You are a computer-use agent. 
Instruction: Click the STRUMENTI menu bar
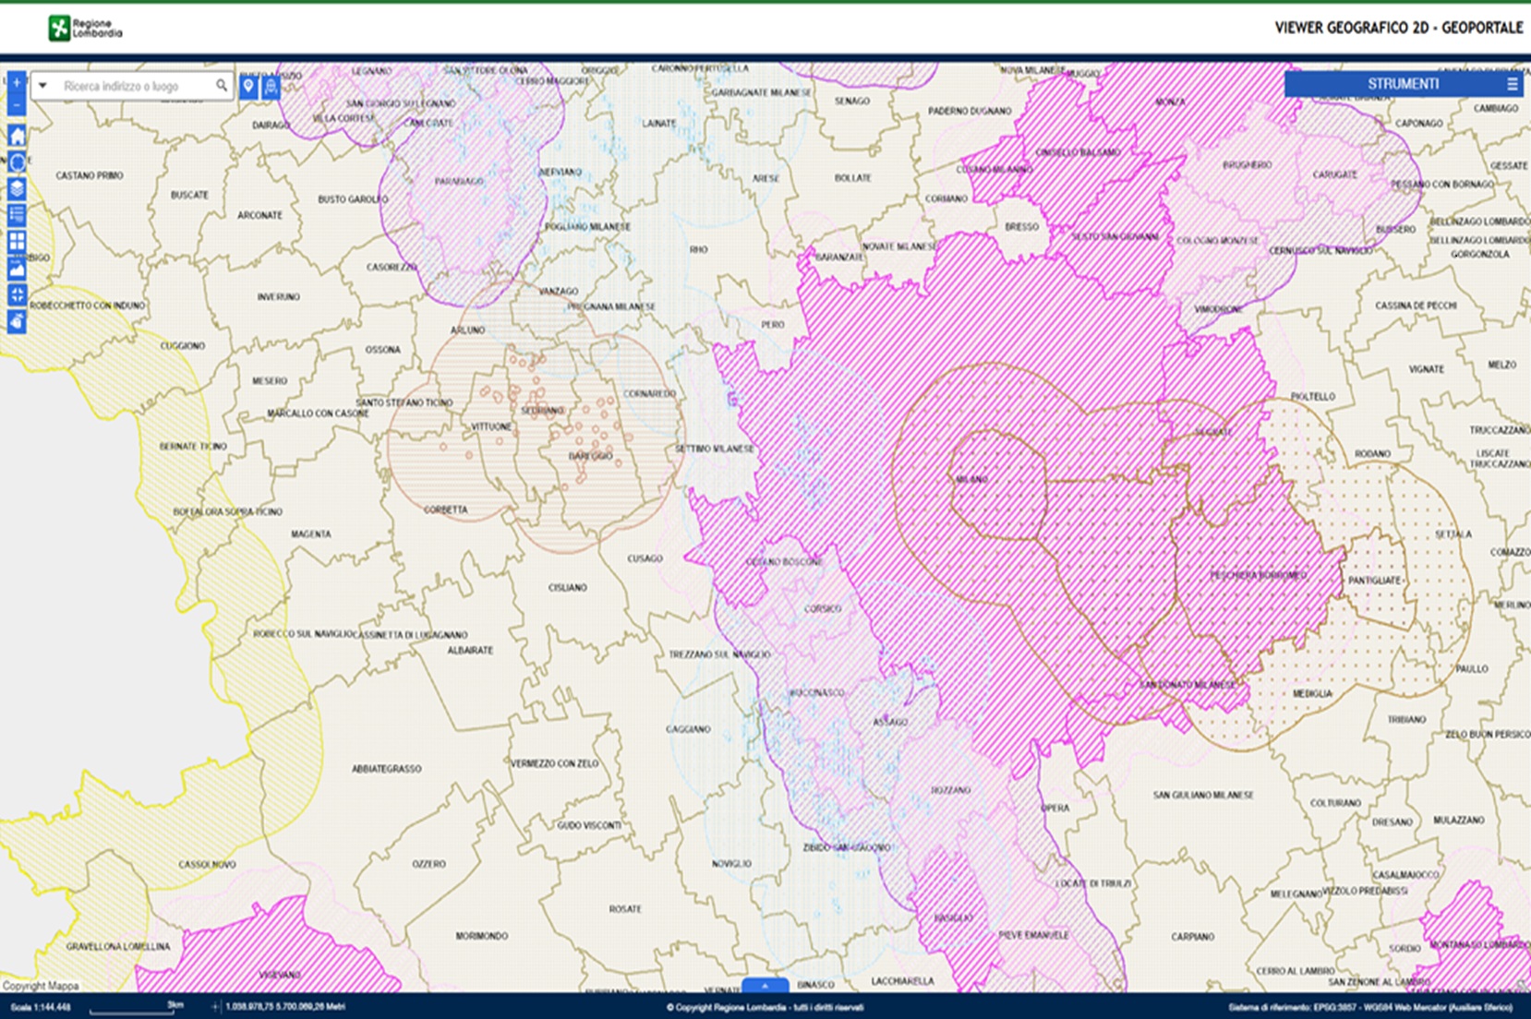pos(1404,82)
